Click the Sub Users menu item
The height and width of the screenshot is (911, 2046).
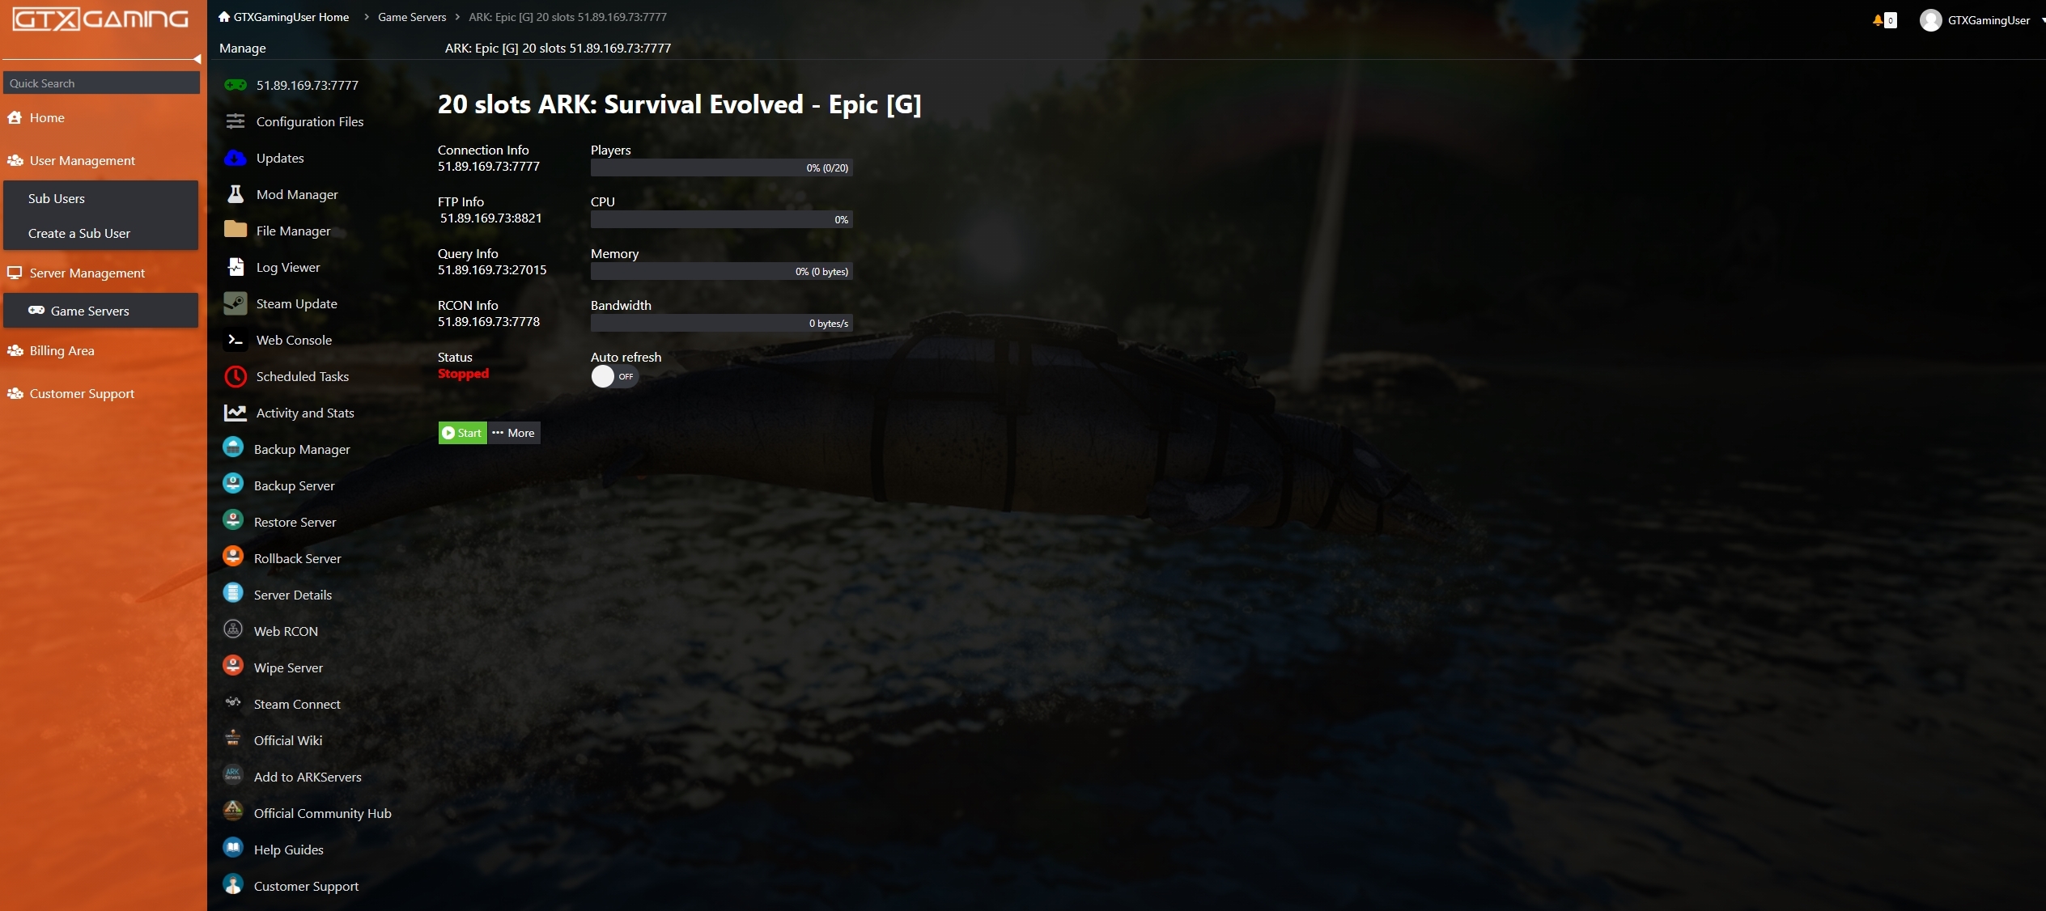[56, 198]
